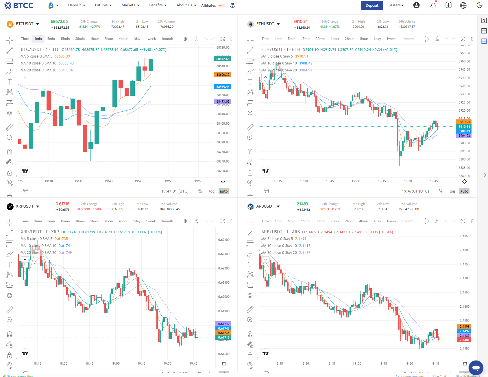
Task: Select 15min timeframe in ETHUSDT chart
Action: tap(305, 39)
